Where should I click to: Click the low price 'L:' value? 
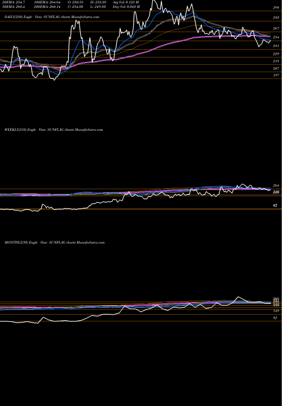(98, 7)
